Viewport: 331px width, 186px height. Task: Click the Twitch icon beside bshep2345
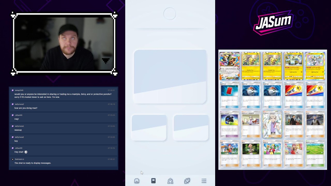click(13, 90)
